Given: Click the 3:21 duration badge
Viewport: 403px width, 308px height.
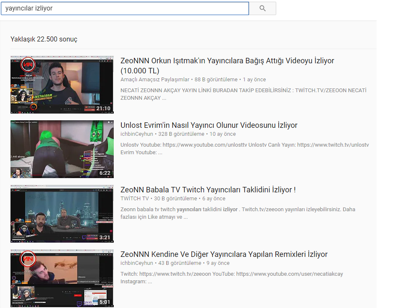Looking at the screenshot, I should coord(105,238).
